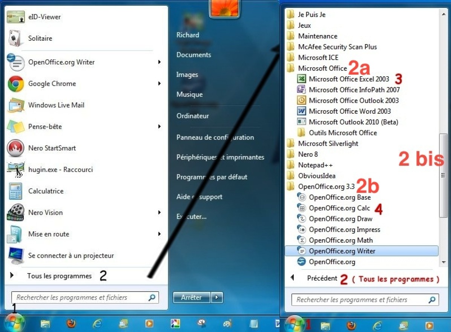The height and width of the screenshot is (332, 451).
Task: Expand OpenOffice.org Writer jump list arrow
Action: (x=160, y=62)
